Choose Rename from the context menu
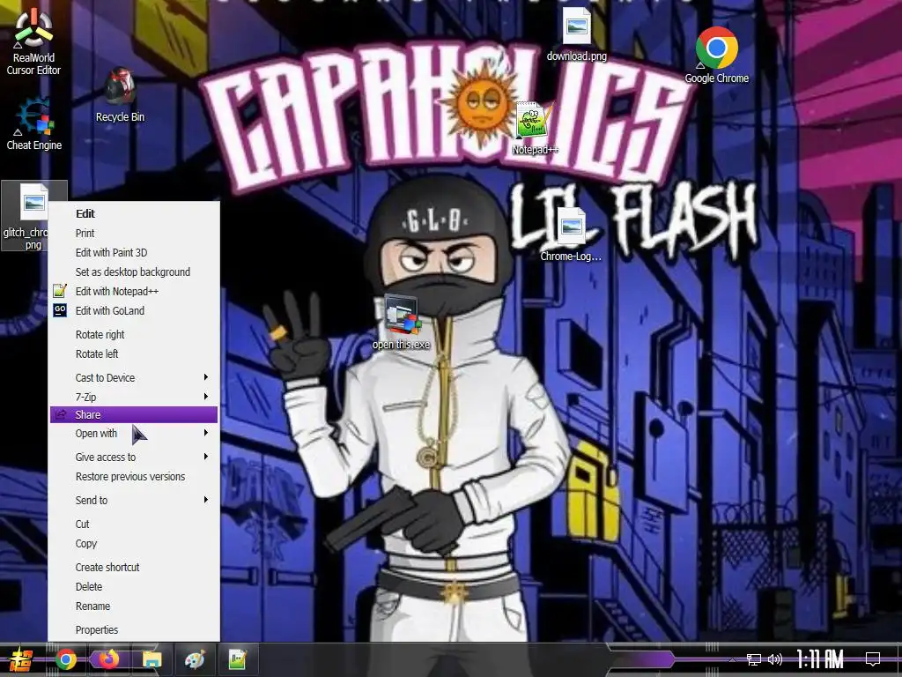The image size is (902, 677). click(134, 606)
